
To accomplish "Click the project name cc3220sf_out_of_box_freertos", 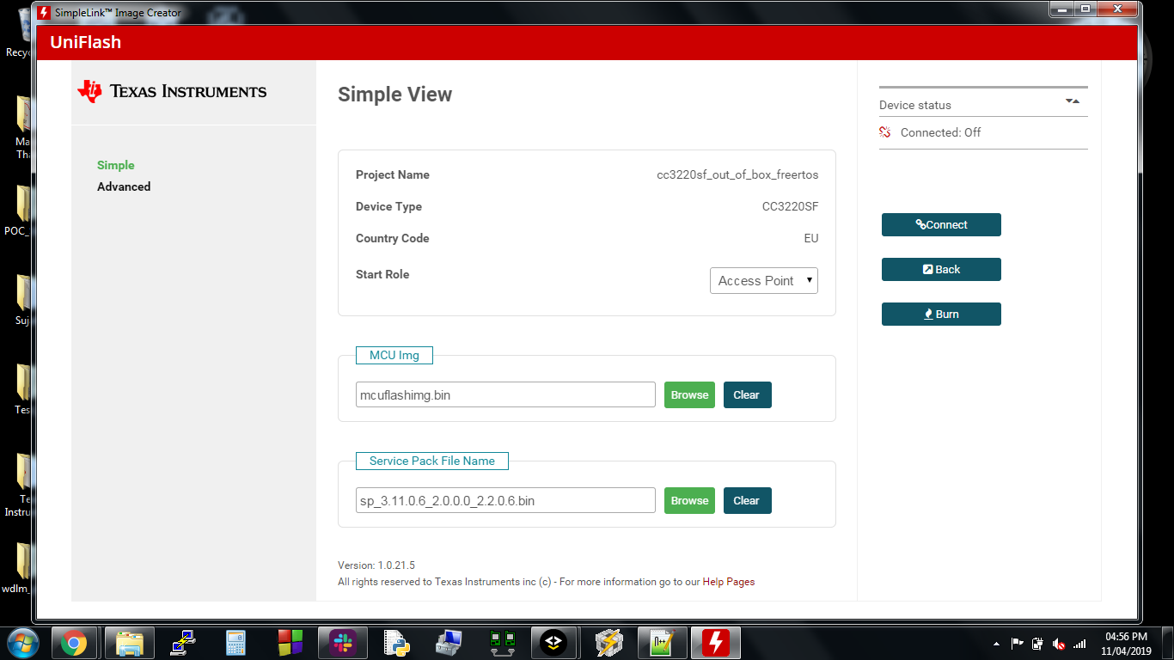I will pos(737,174).
